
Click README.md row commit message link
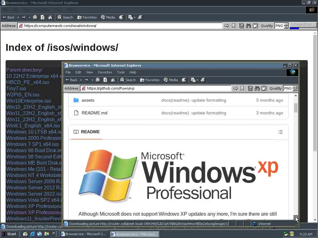pyautogui.click(x=194, y=113)
